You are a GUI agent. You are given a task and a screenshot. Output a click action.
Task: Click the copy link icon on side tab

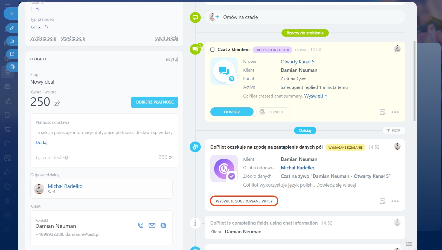point(12,28)
